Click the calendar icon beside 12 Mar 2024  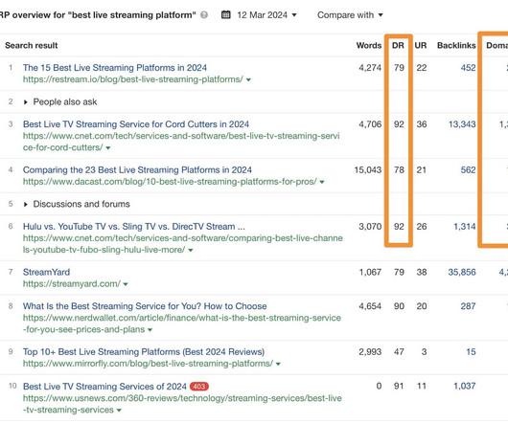(226, 15)
